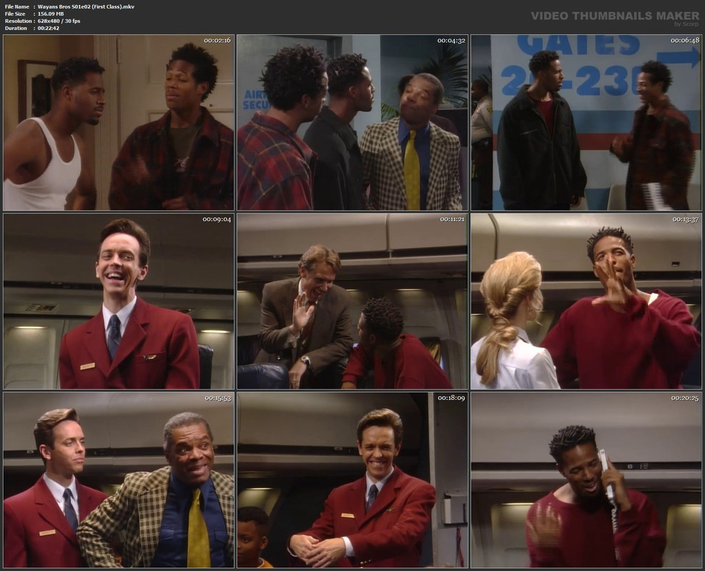Select the thumbnail timestamped 00:18:09
705x571 pixels.
[x=353, y=480]
